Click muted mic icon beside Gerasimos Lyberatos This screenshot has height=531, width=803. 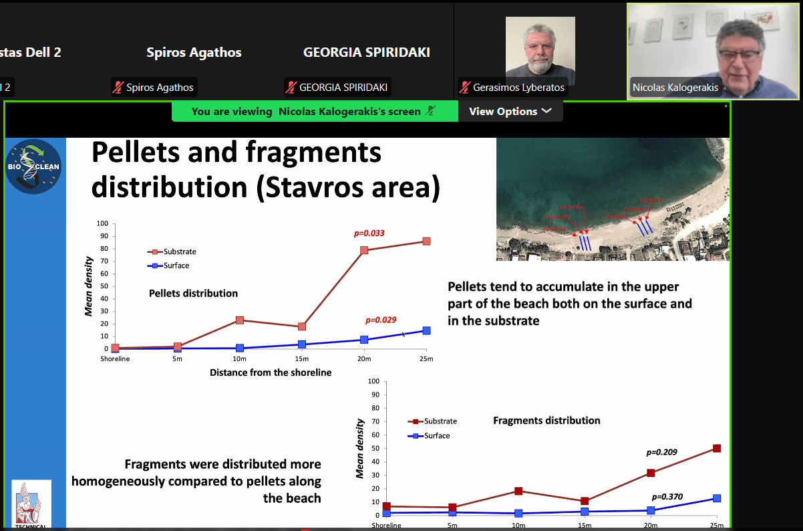465,88
